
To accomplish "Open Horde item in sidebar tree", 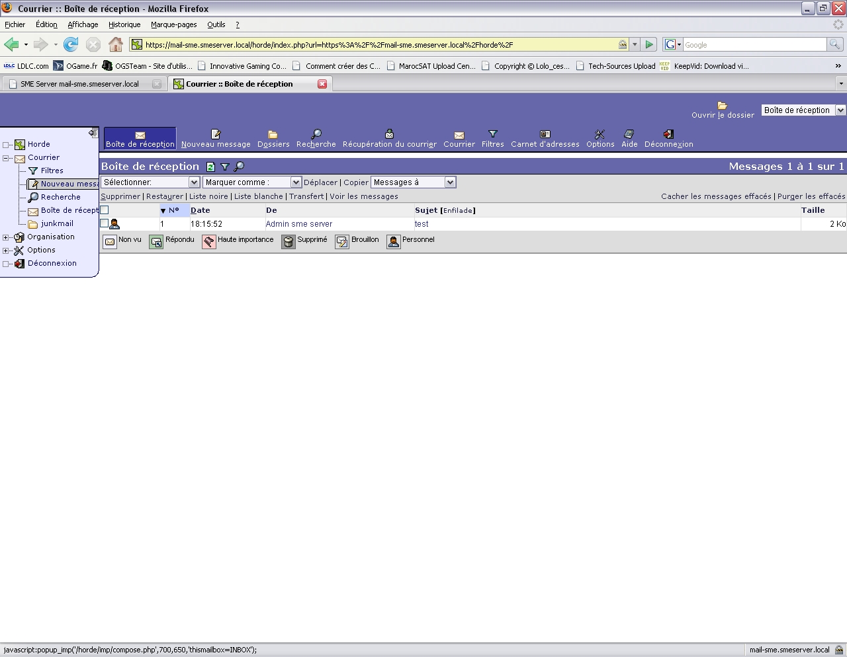I will coord(38,144).
